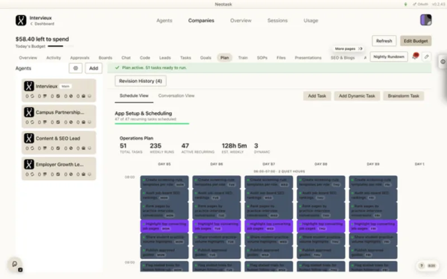
Task: Open the Nightly Rundown button
Action: pos(389,57)
